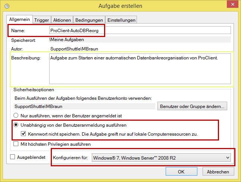
Task: Click the Name field containing ProClient-AutoDBReorg
Action: pos(140,30)
